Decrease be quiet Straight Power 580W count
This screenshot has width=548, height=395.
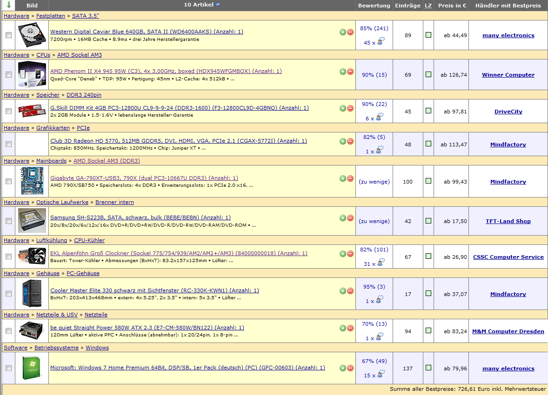[x=350, y=328]
